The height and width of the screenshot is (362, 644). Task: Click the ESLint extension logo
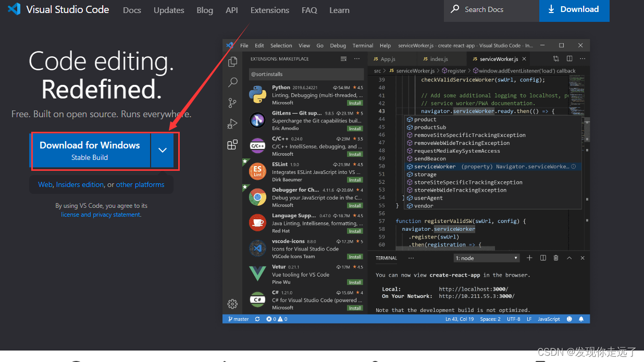click(x=257, y=171)
